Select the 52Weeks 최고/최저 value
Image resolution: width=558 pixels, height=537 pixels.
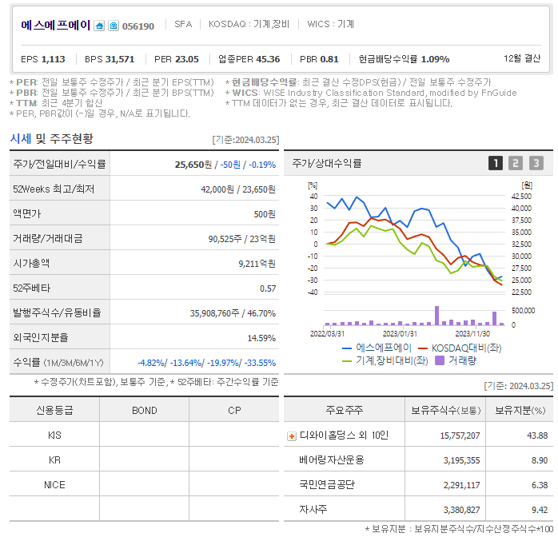[238, 189]
